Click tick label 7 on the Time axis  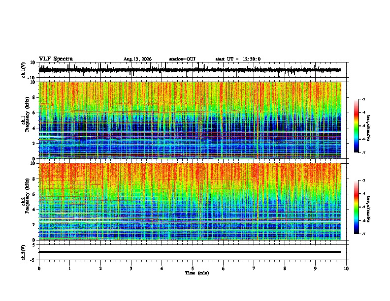coord(254,269)
